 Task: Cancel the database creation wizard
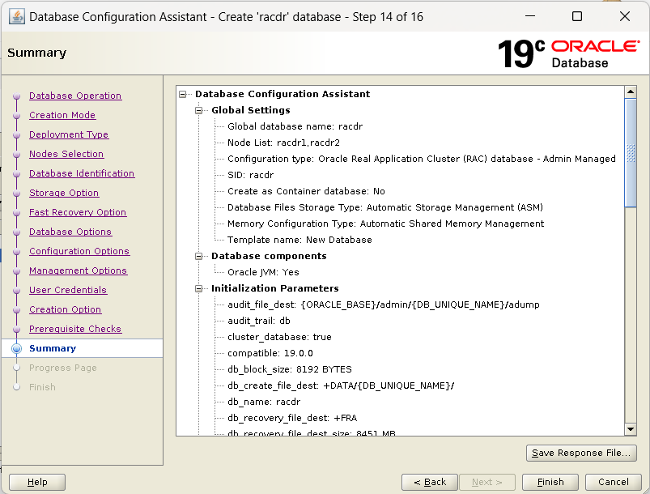tap(613, 482)
